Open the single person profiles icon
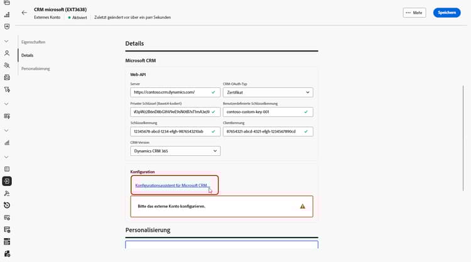The image size is (471, 262). pyautogui.click(x=7, y=53)
